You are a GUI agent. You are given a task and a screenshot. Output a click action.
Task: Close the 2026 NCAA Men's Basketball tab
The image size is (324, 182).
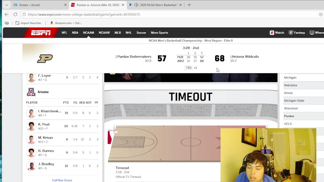[180, 5]
